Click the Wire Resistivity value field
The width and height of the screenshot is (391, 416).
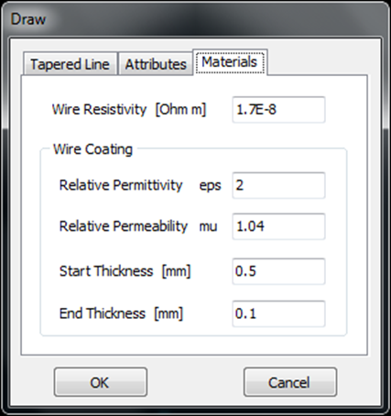[x=278, y=110]
